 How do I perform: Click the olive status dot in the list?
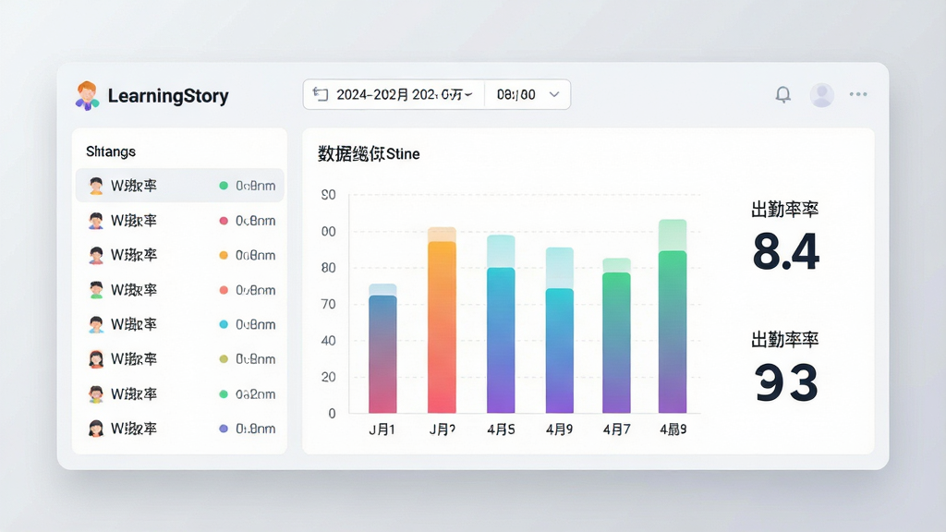point(224,359)
